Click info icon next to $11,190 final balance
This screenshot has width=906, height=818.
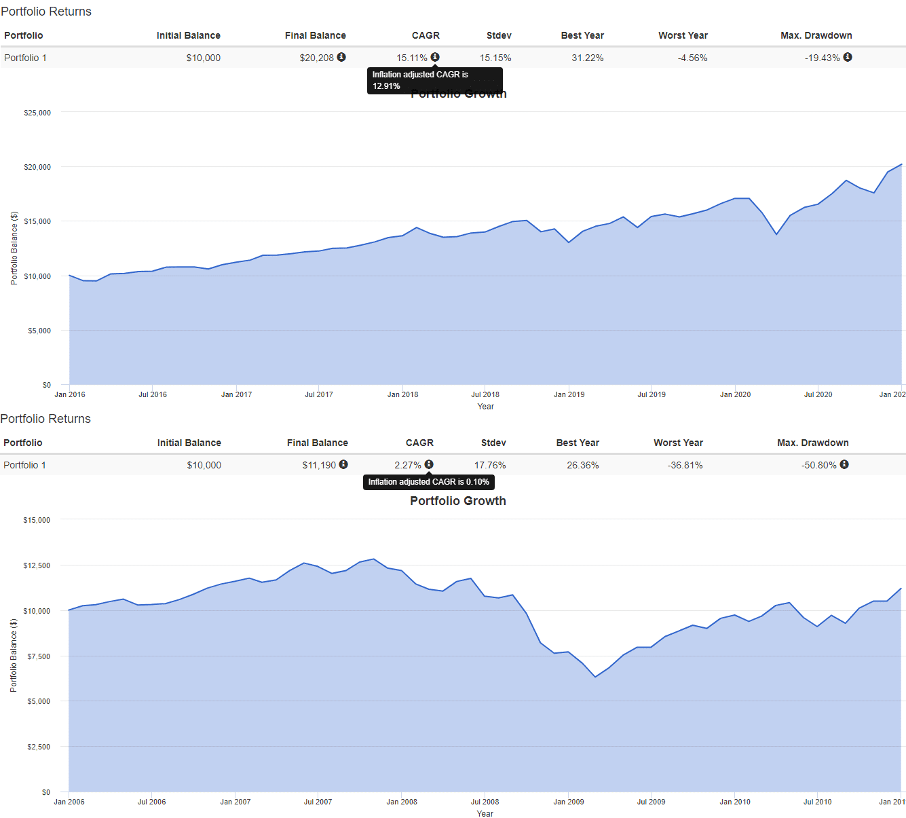[x=343, y=464]
